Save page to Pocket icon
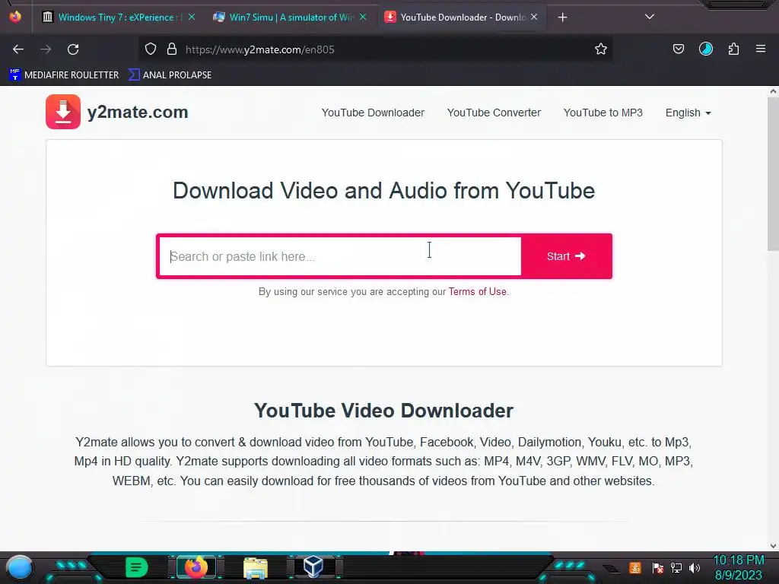Screen dimensions: 779x584 [678, 49]
